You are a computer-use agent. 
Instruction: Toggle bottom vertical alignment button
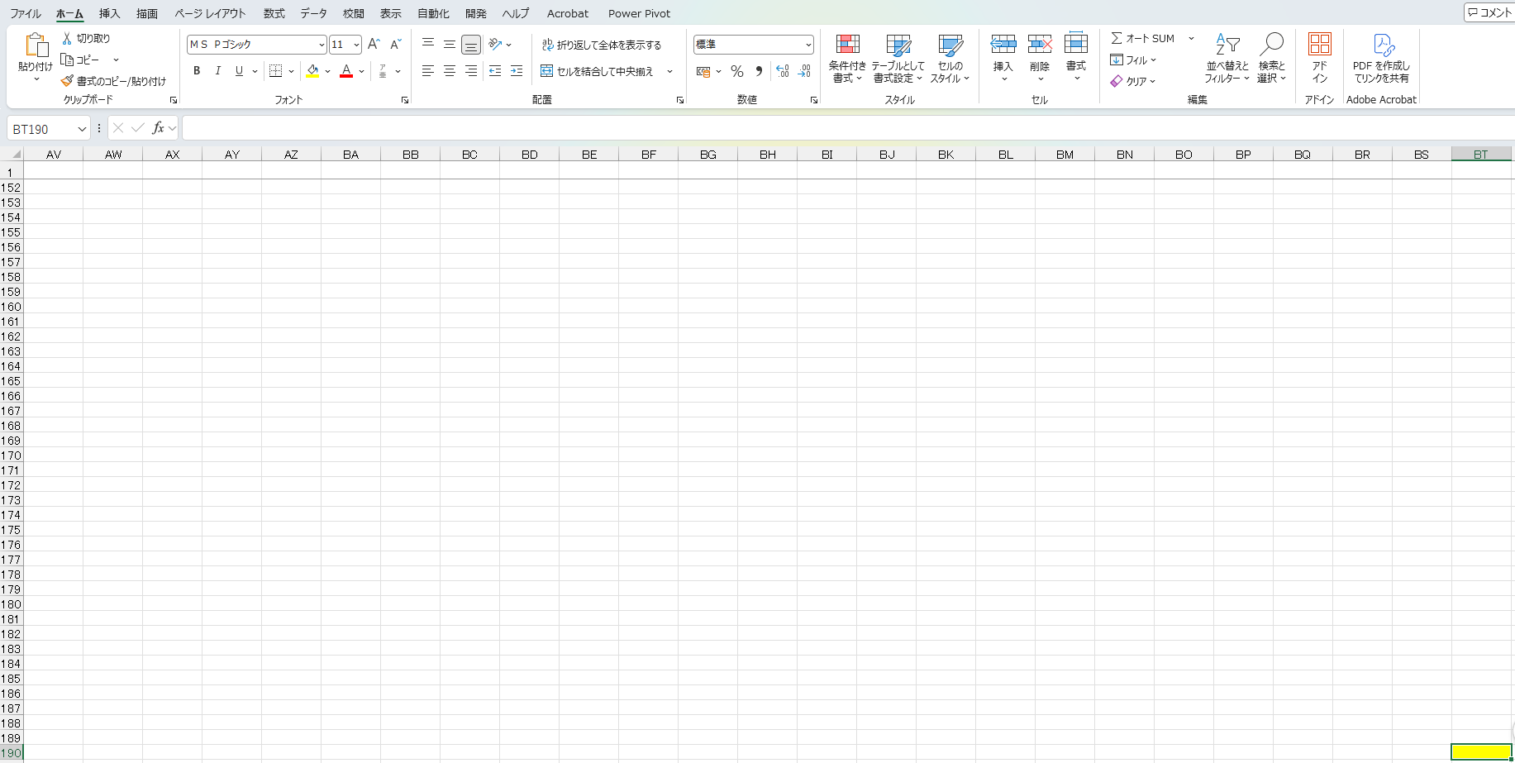pos(471,45)
